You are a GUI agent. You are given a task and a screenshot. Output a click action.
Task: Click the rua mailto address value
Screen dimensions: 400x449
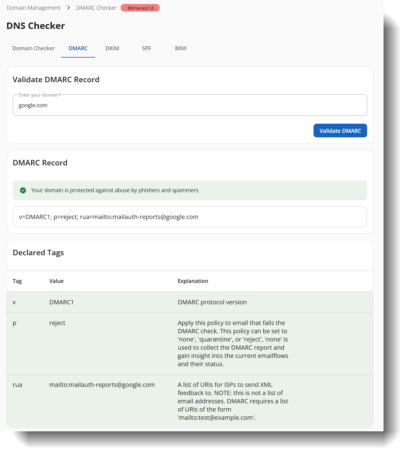tap(102, 385)
